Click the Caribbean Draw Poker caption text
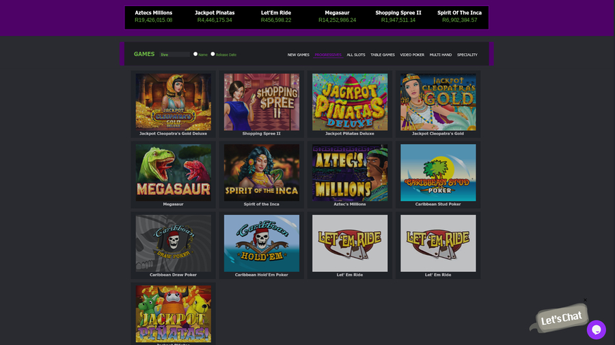The height and width of the screenshot is (345, 615). (174, 275)
